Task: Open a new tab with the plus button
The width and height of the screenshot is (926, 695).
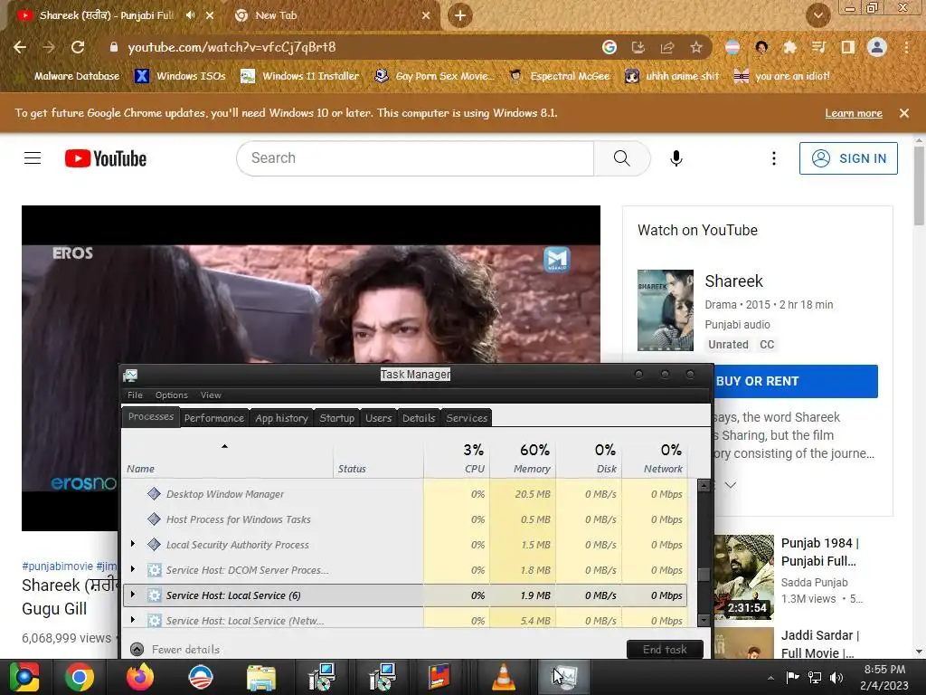Action: pos(460,15)
